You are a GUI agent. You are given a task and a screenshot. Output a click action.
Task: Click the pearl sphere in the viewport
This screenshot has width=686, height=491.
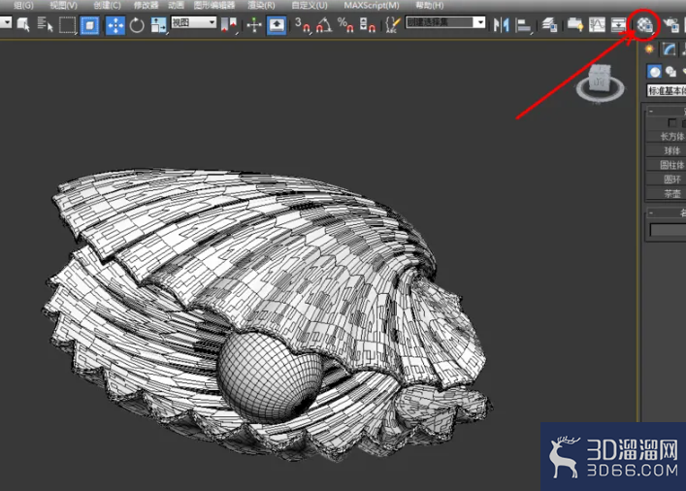[271, 376]
